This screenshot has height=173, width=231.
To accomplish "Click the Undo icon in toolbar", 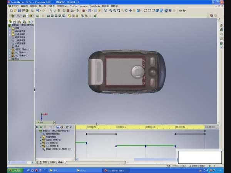I will coord(38,11).
